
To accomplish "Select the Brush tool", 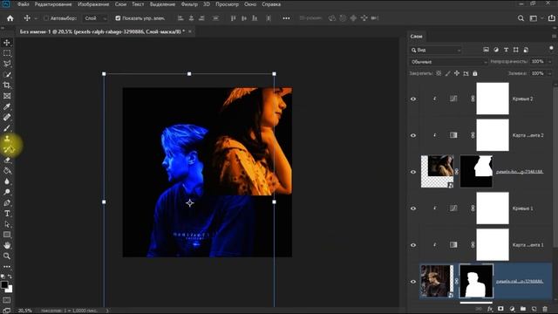I will pos(7,128).
